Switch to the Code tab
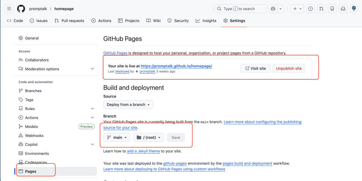This screenshot has width=362, height=181. tap(15, 21)
